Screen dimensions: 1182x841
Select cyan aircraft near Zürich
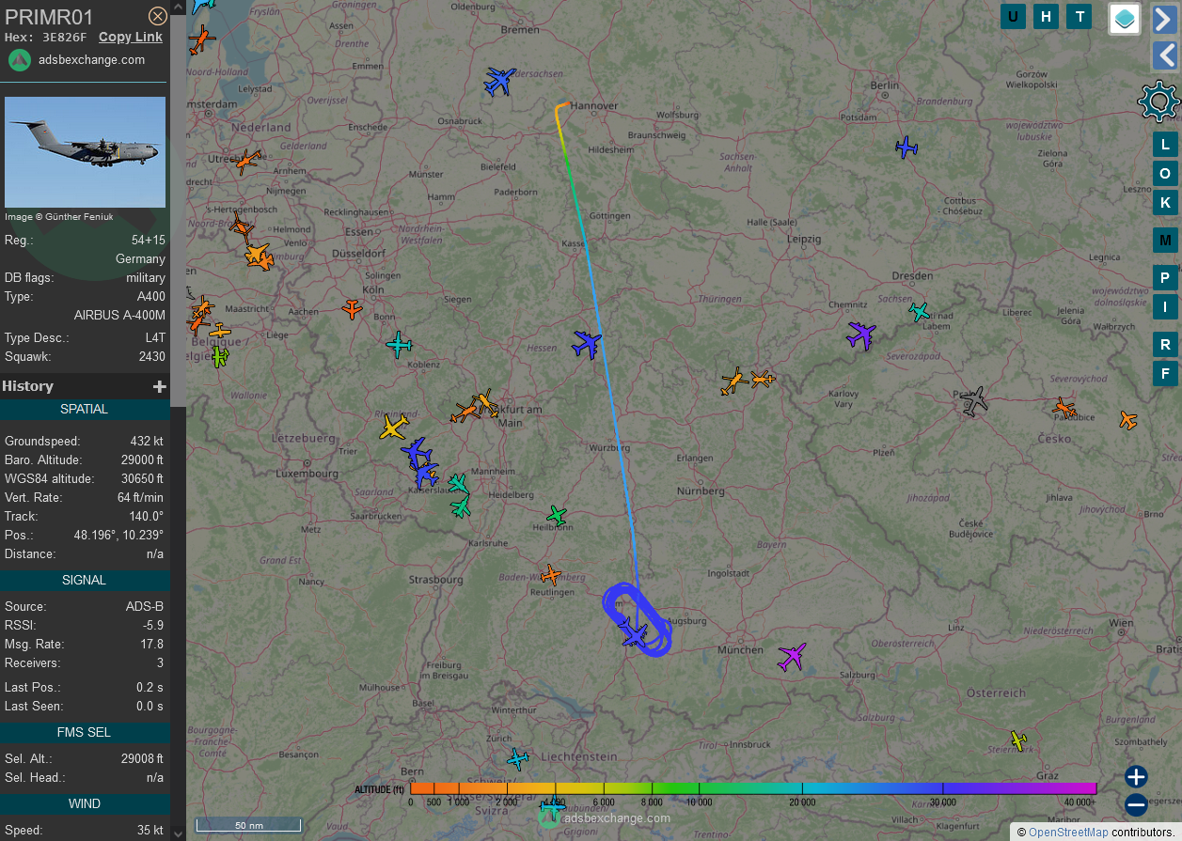518,757
